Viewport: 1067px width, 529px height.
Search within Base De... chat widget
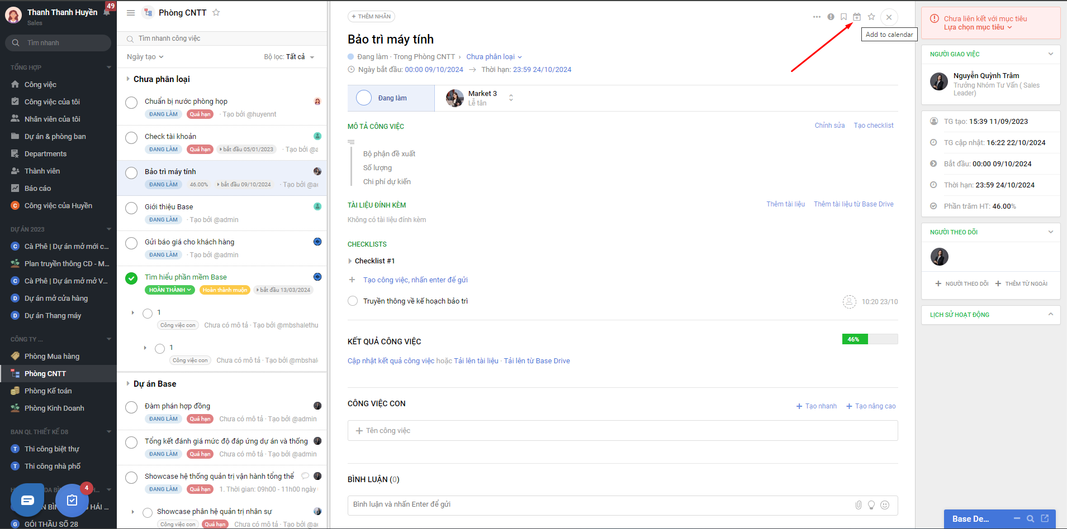(1031, 519)
